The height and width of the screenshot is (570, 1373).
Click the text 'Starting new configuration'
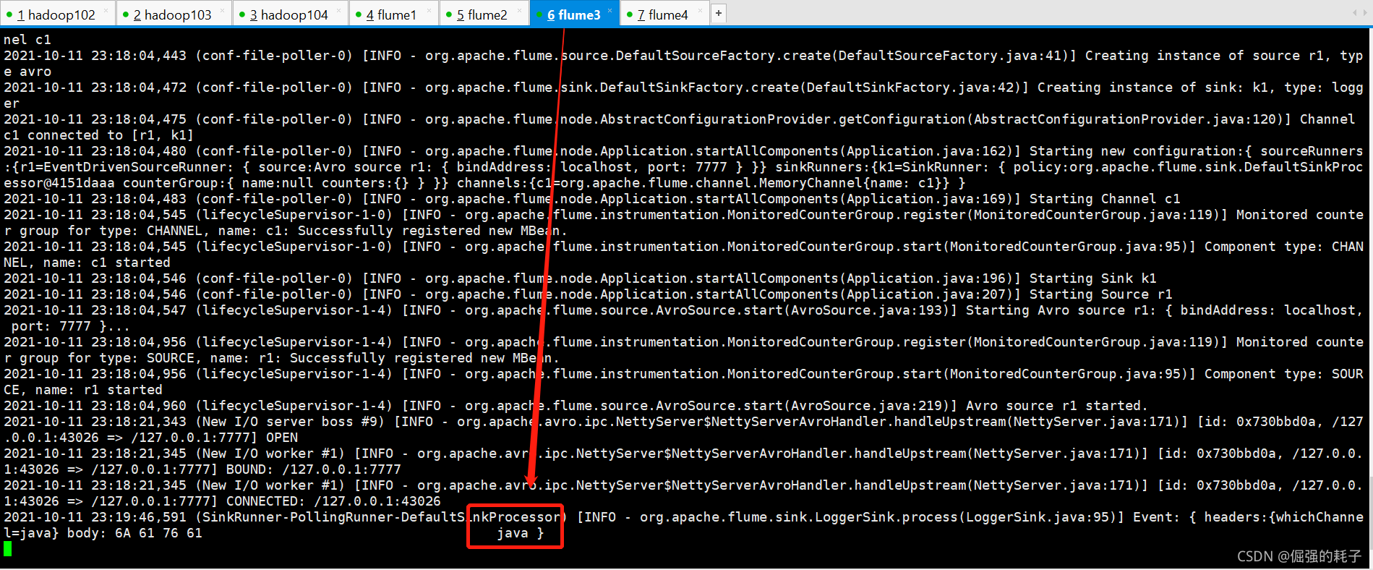[1133, 151]
